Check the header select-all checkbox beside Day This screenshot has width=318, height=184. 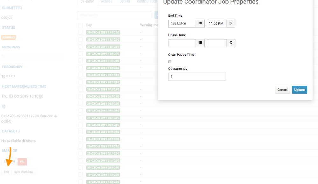click(81, 25)
